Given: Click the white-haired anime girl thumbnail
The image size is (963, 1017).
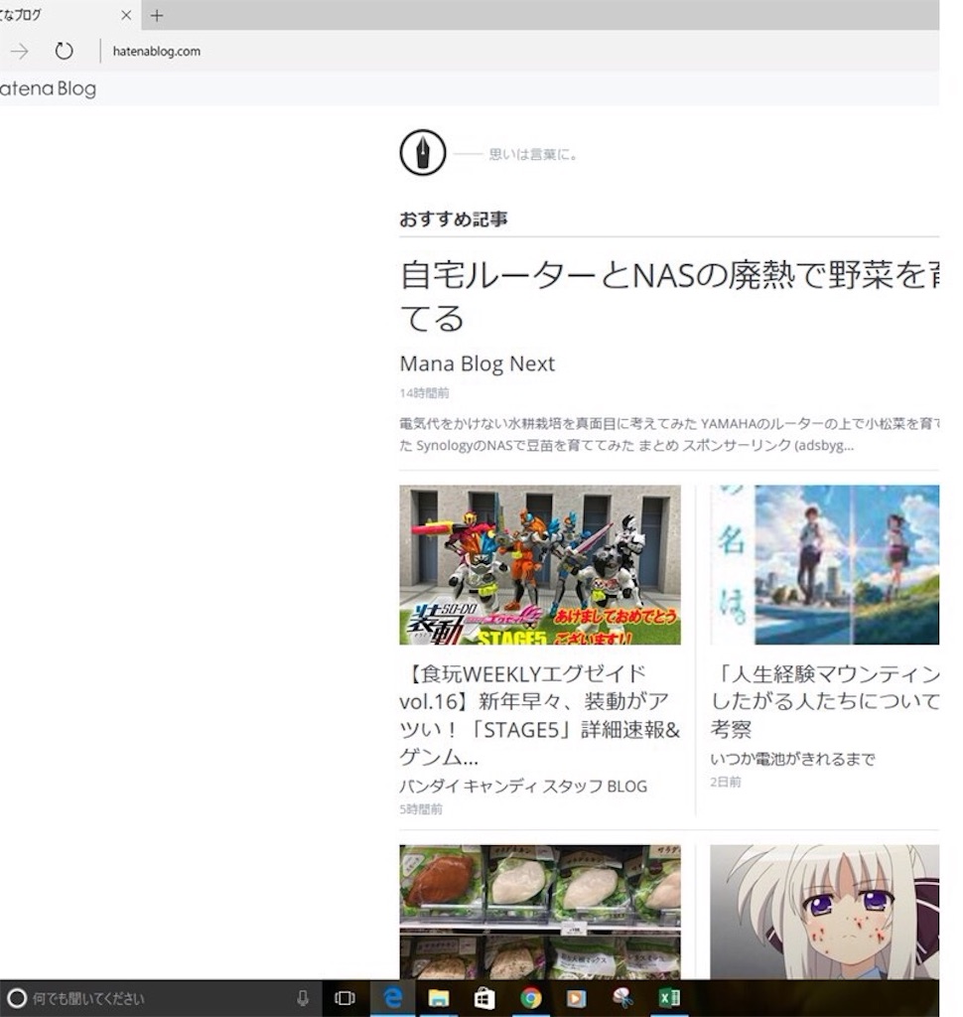Looking at the screenshot, I should click(825, 912).
